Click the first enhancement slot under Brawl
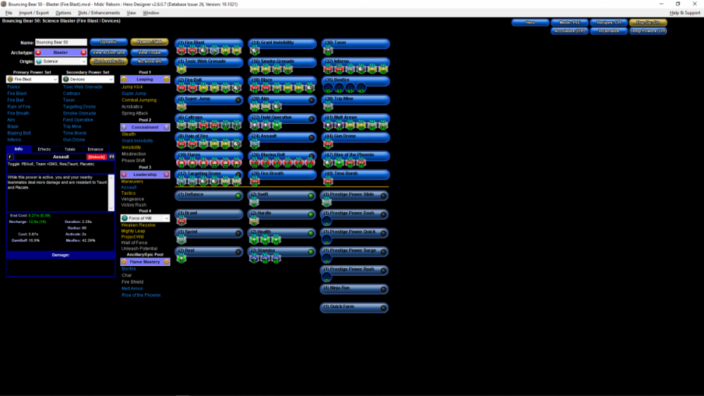Image resolution: width=704 pixels, height=396 pixels. pyautogui.click(x=182, y=222)
